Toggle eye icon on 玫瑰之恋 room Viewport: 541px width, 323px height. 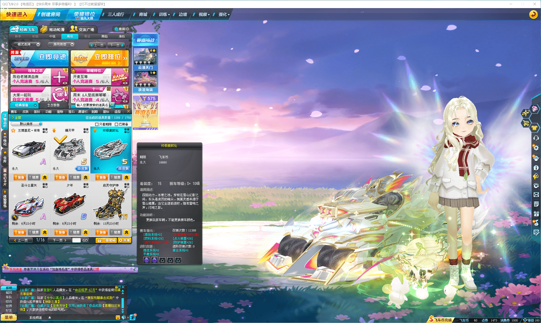click(x=65, y=83)
